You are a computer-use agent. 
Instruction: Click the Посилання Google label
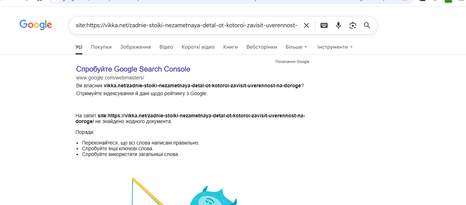[292, 62]
